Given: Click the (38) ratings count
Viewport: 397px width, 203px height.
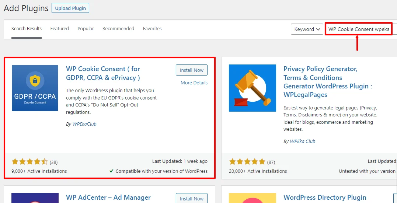Looking at the screenshot, I should tap(54, 162).
